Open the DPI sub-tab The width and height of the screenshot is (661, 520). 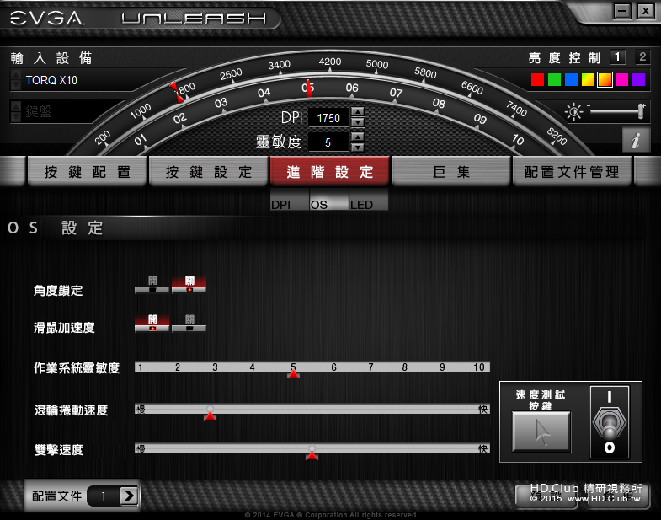point(289,200)
